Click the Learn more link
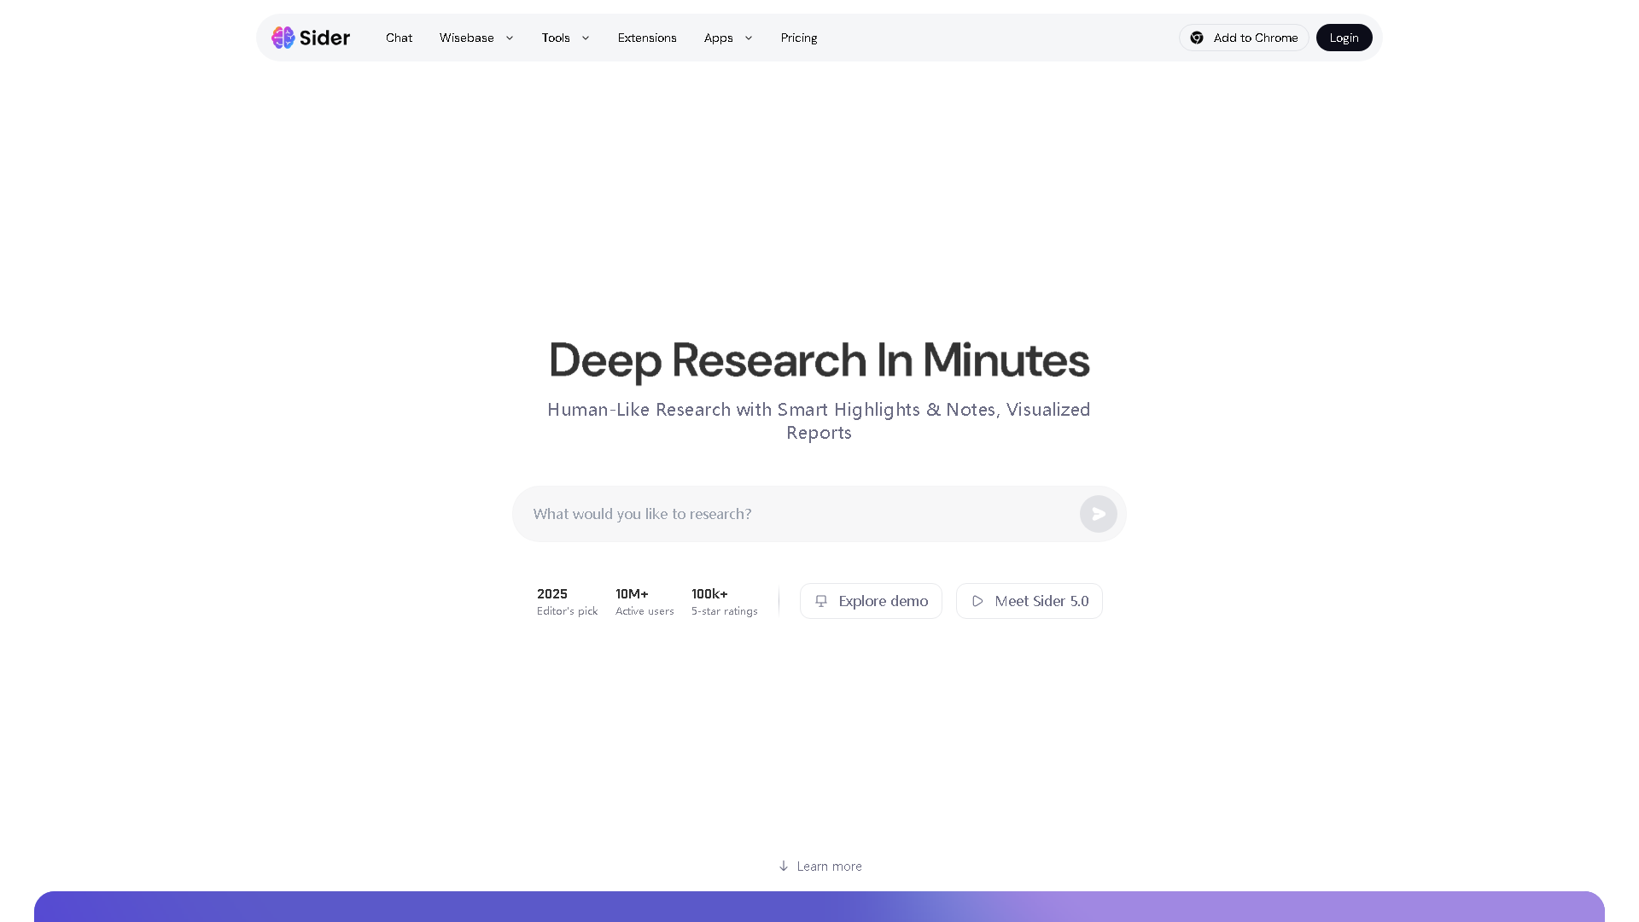The height and width of the screenshot is (922, 1639). pyautogui.click(x=829, y=866)
